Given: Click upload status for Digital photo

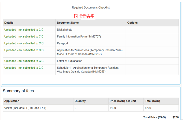Looking at the screenshot, I should 24,30.
